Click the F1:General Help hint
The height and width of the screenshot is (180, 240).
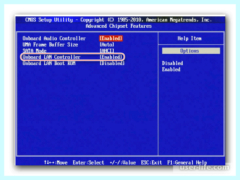(187, 162)
